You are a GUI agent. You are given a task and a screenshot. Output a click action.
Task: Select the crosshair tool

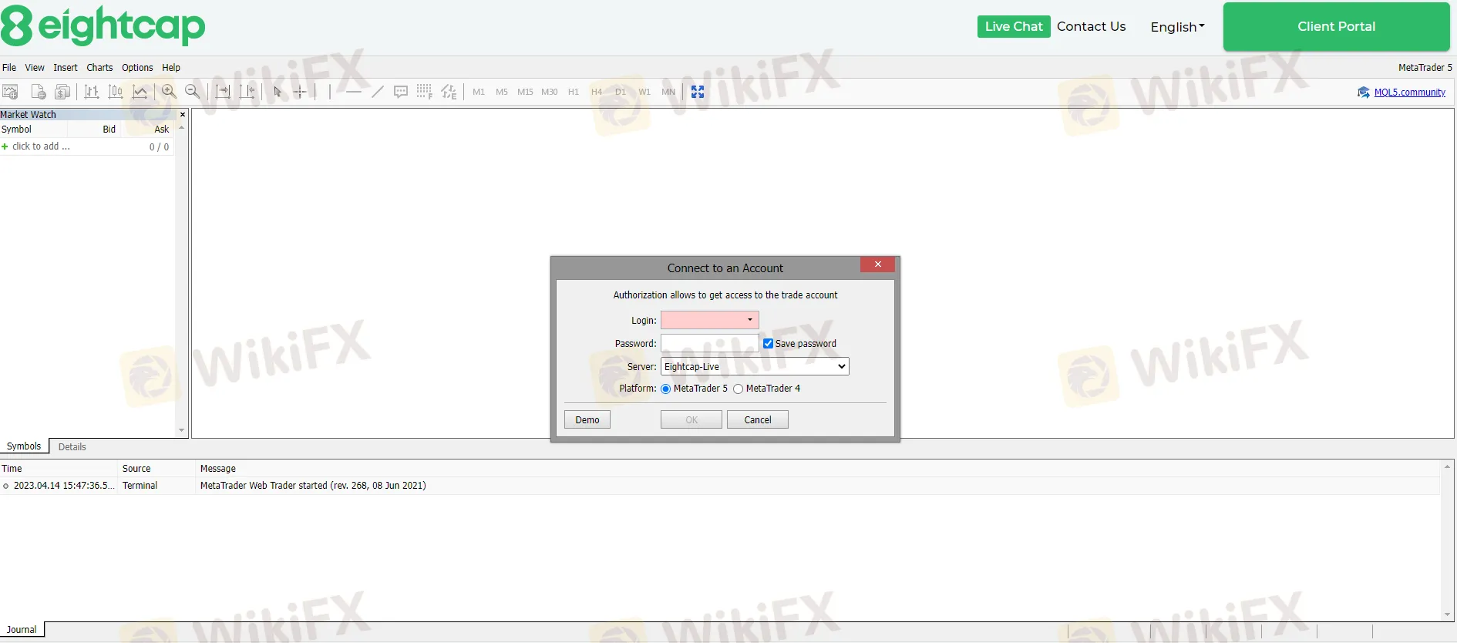[x=300, y=92]
